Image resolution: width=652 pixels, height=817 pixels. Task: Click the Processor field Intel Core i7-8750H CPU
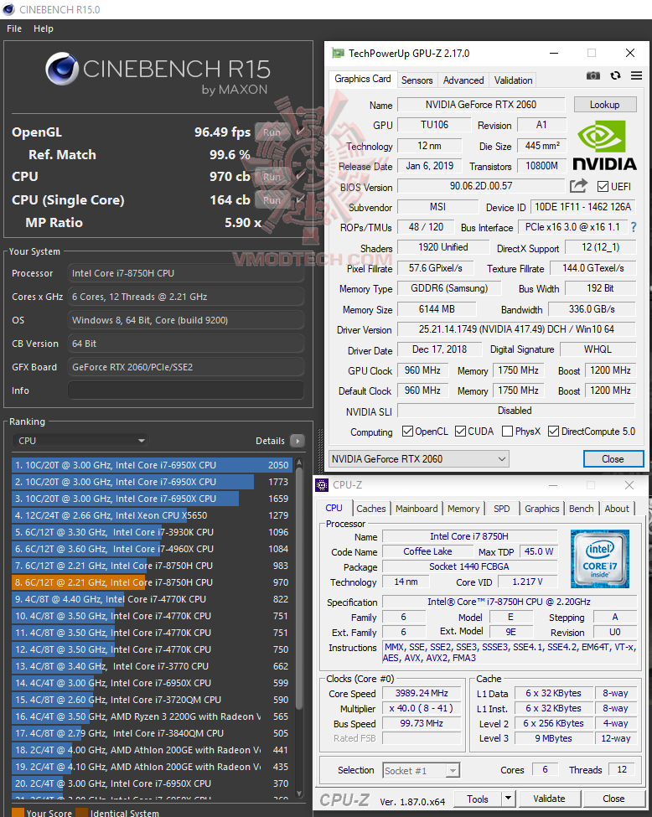[x=185, y=273]
